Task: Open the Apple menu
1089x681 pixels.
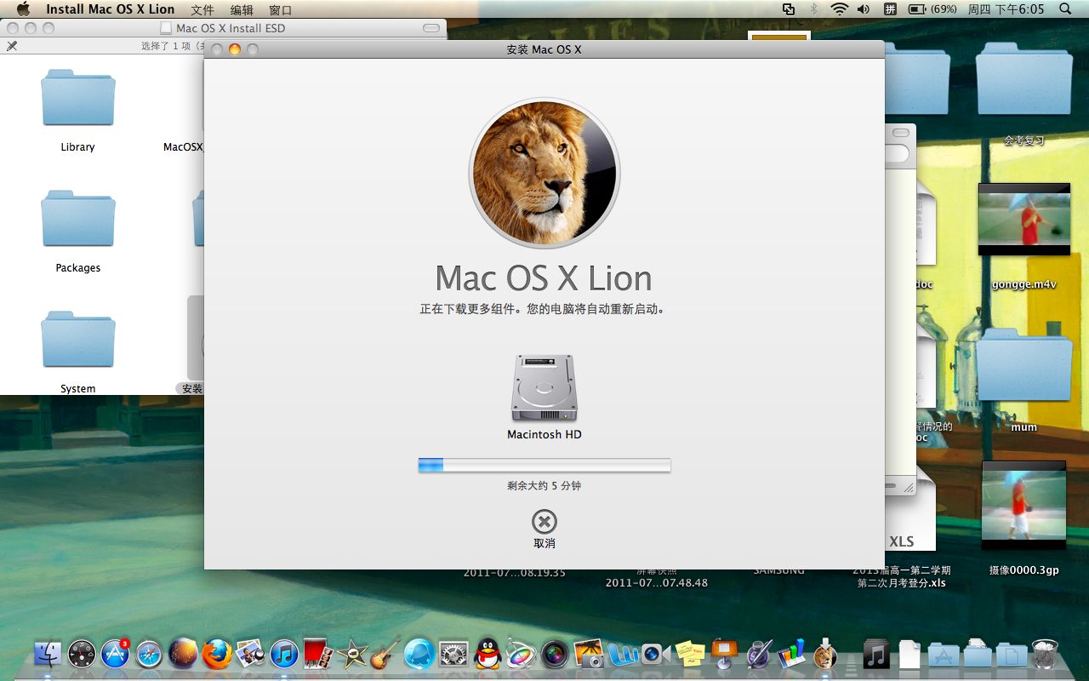Action: point(23,9)
